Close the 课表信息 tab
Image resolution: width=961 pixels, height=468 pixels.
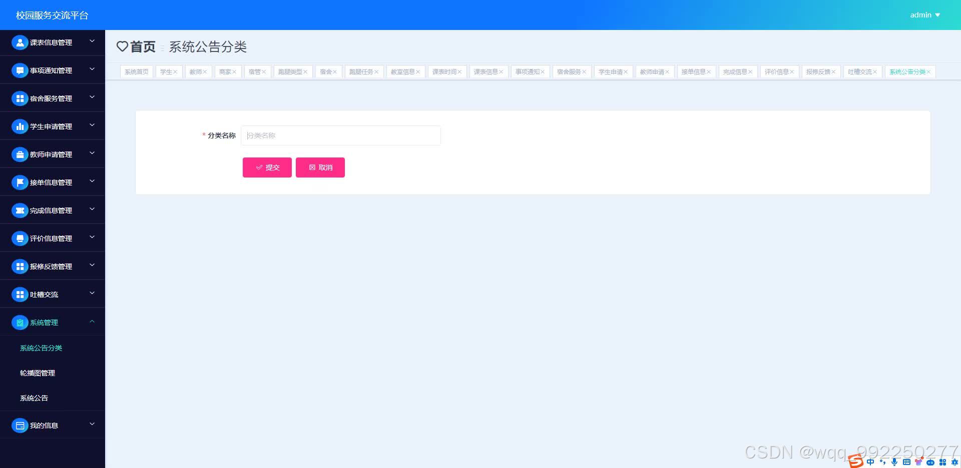501,72
